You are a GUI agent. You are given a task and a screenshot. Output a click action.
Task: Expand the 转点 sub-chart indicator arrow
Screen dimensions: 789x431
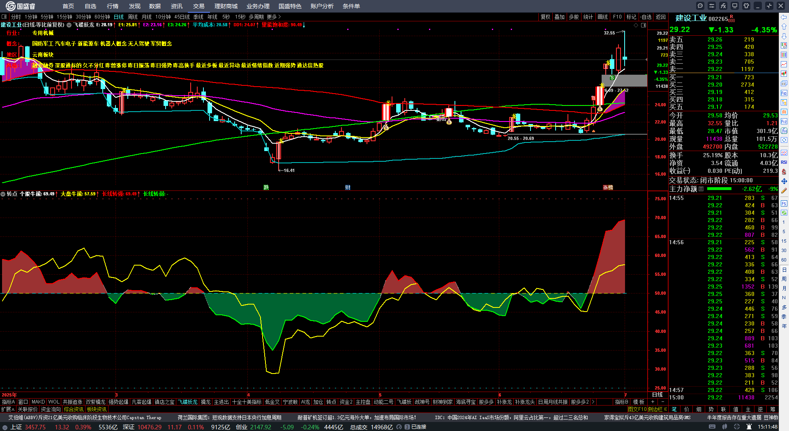(x=3, y=194)
